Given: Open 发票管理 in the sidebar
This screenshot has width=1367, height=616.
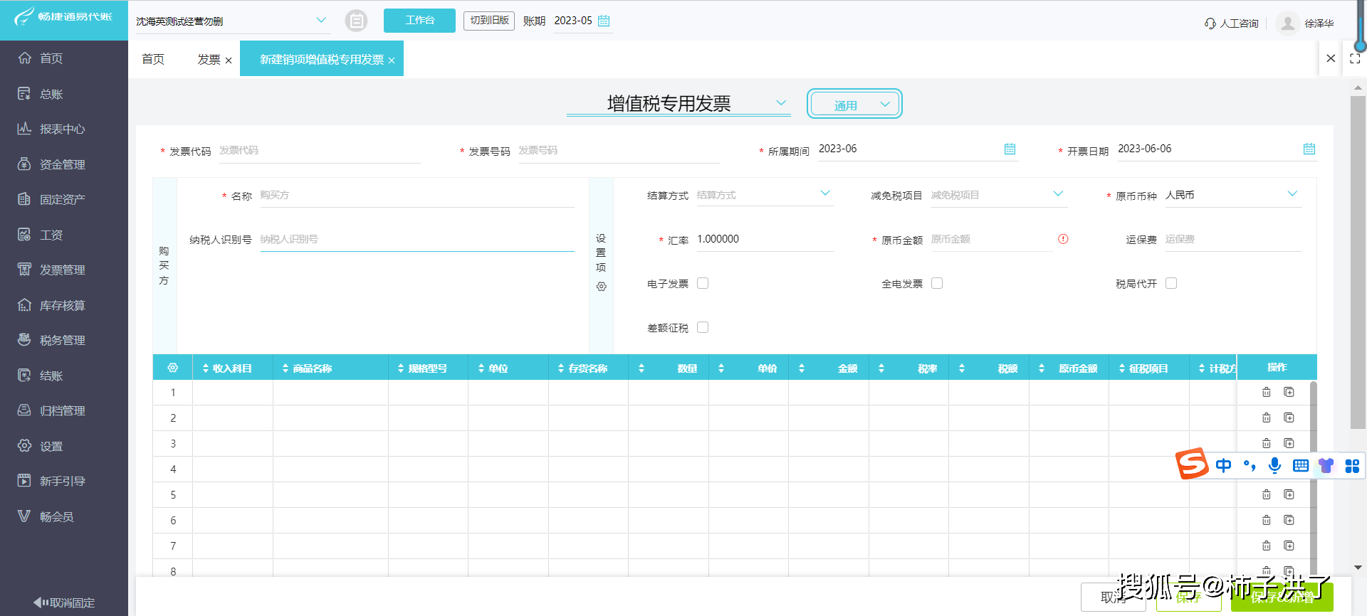Looking at the screenshot, I should 63,270.
